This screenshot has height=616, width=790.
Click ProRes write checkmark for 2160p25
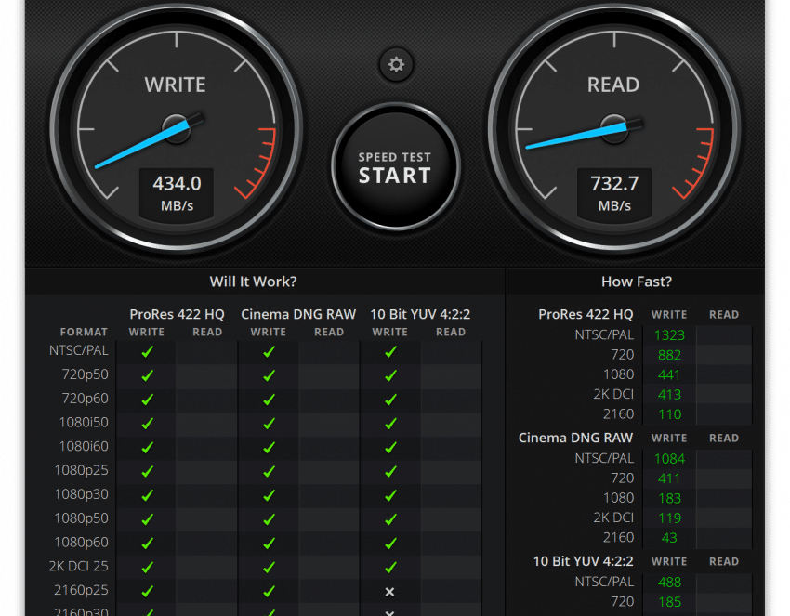[147, 591]
